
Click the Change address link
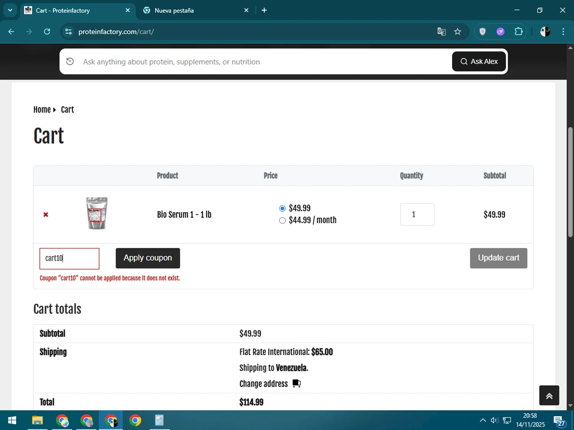(264, 384)
